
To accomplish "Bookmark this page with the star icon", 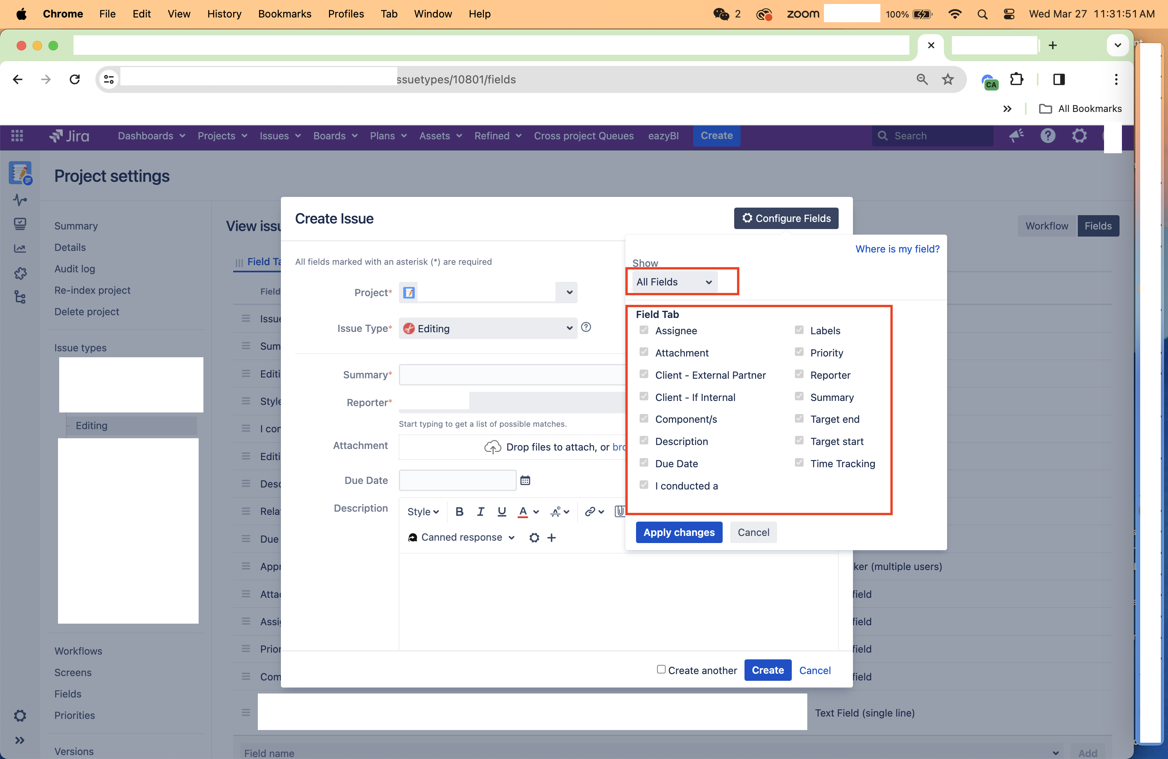I will tap(948, 79).
